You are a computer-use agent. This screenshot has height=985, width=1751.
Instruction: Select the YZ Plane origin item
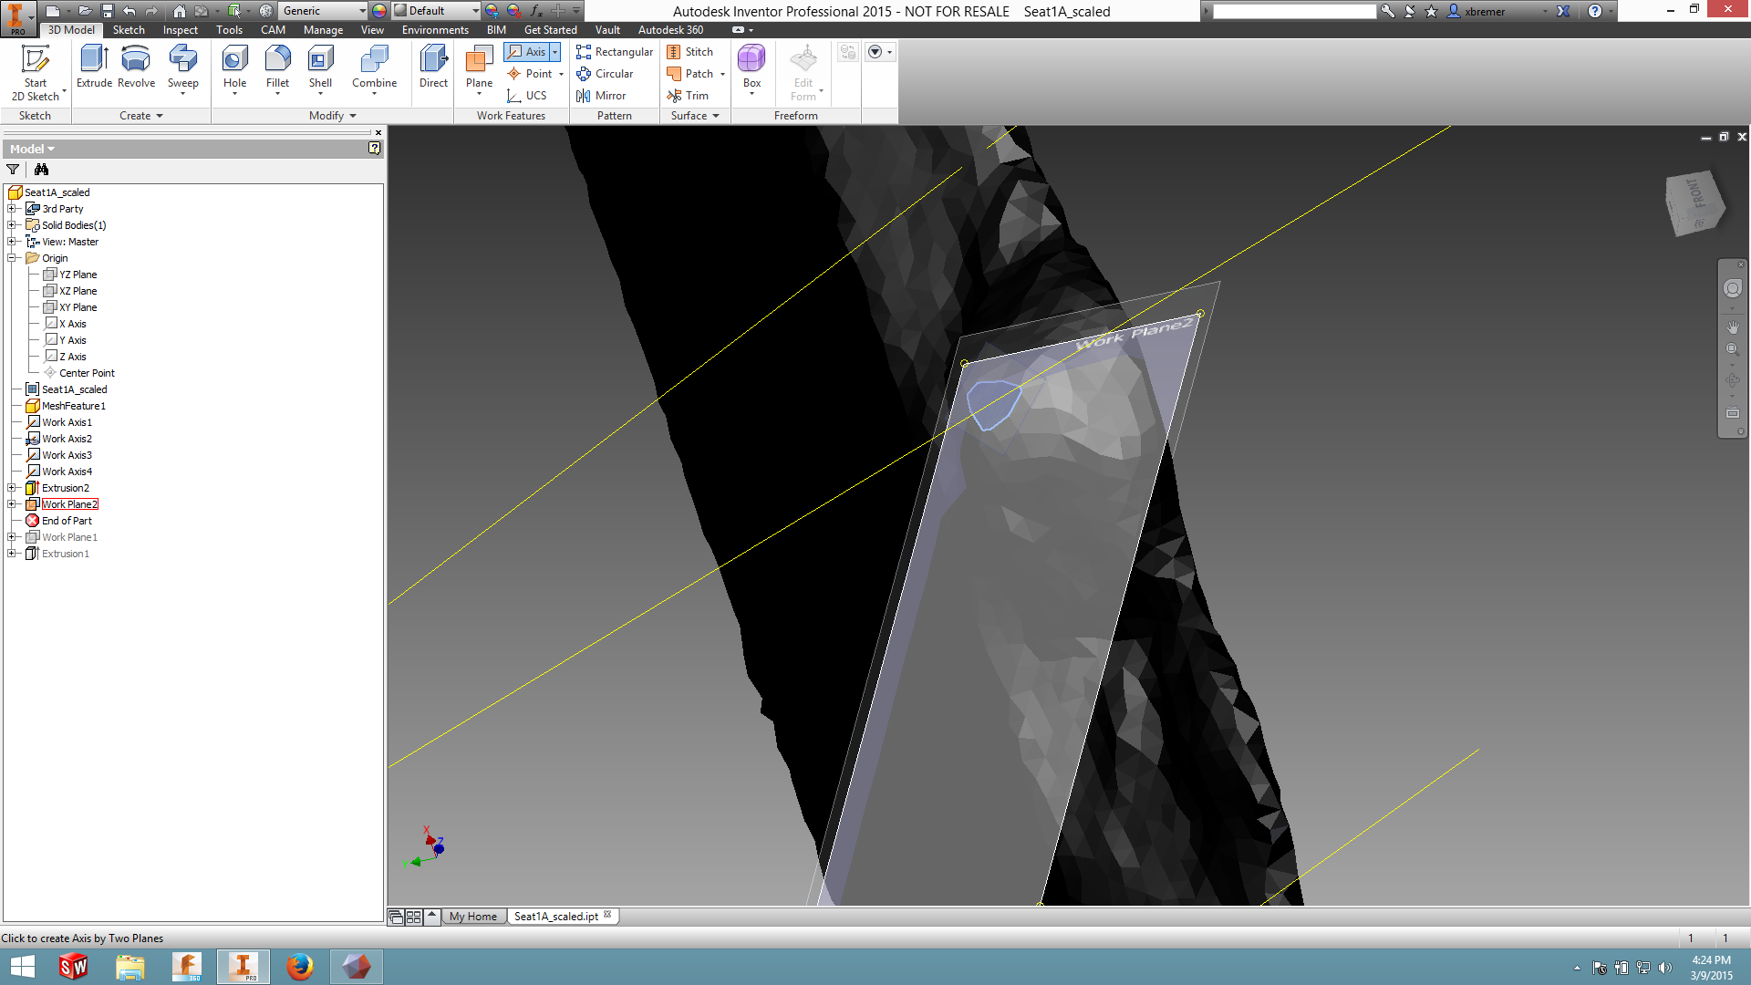78,275
